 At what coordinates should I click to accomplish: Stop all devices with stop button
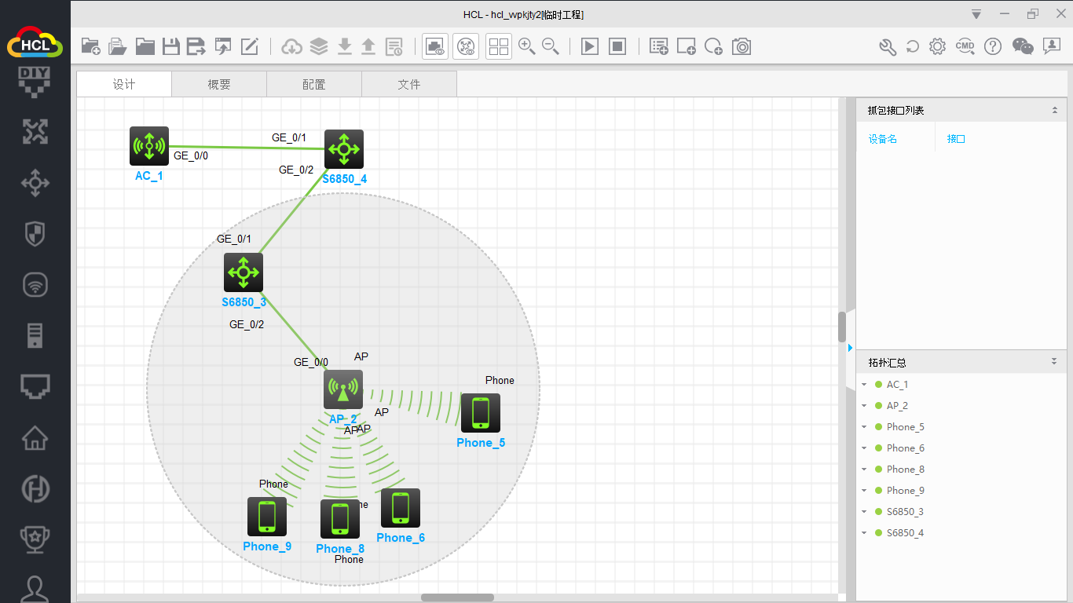tap(617, 46)
